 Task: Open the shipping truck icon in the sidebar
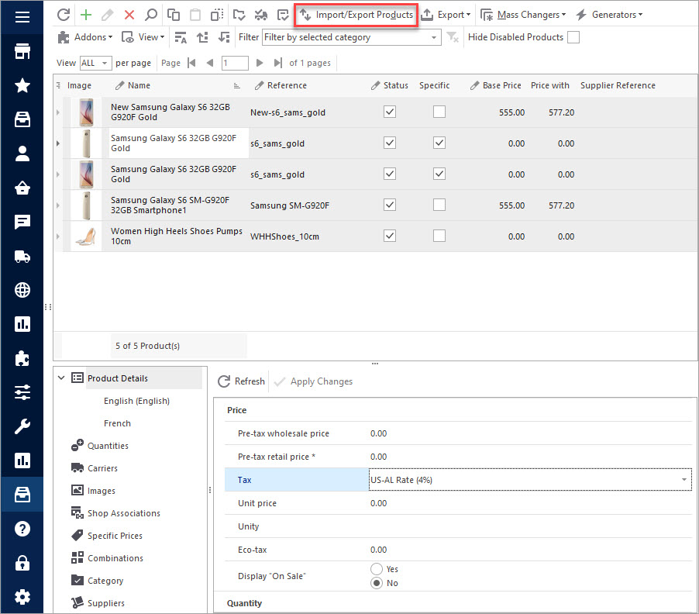coord(22,256)
